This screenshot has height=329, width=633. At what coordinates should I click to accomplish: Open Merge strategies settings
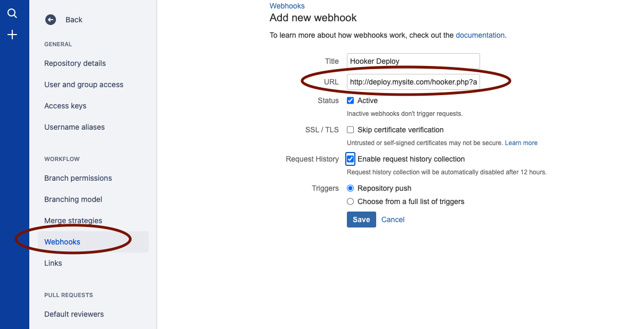click(73, 221)
